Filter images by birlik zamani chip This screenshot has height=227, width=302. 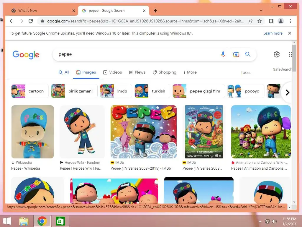click(x=74, y=91)
